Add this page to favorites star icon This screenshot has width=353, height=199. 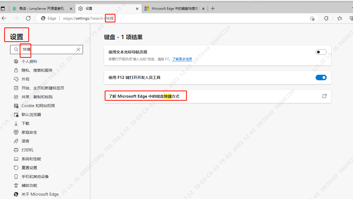point(312,18)
